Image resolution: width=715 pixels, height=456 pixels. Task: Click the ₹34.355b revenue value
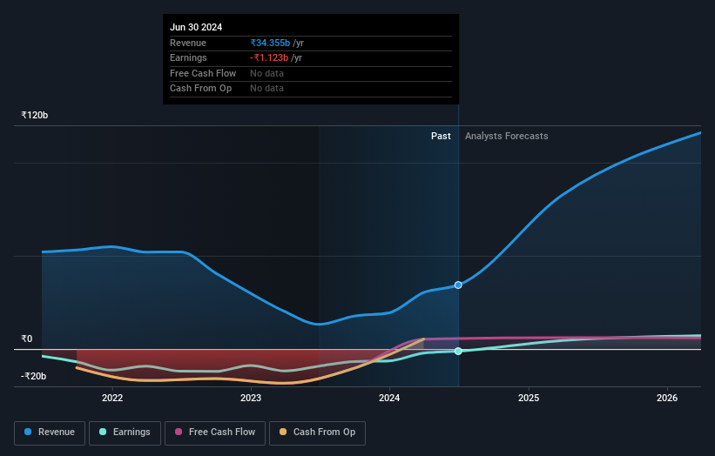270,43
